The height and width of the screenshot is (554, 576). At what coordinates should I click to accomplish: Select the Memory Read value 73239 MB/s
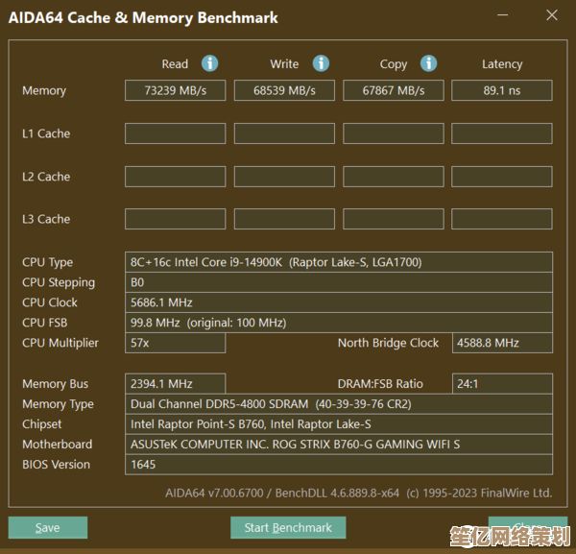coord(176,90)
